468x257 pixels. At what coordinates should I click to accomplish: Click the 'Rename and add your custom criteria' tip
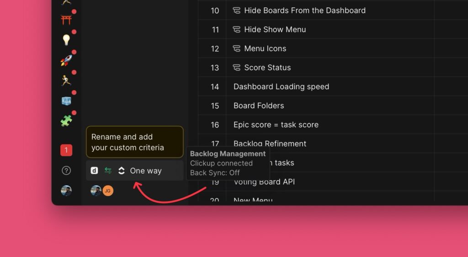[134, 142]
